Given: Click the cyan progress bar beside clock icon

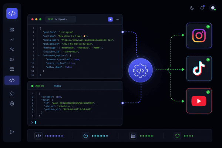Looking at the screenshot, I should pyautogui.click(x=100, y=136).
